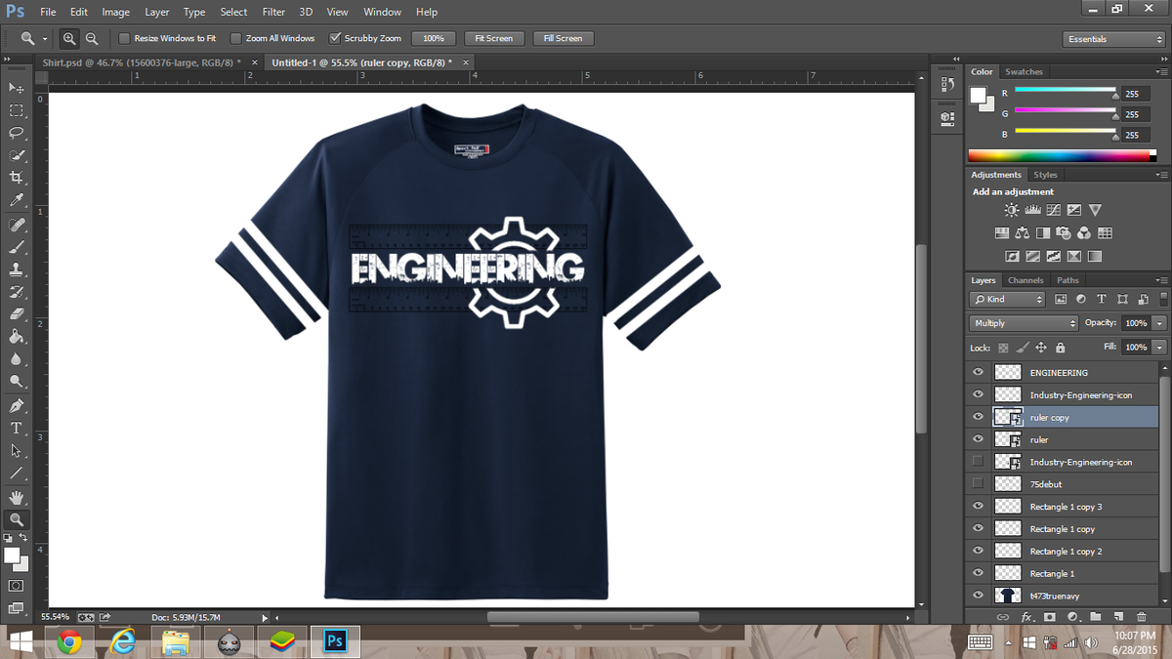Switch to the Channels tab

[1025, 280]
